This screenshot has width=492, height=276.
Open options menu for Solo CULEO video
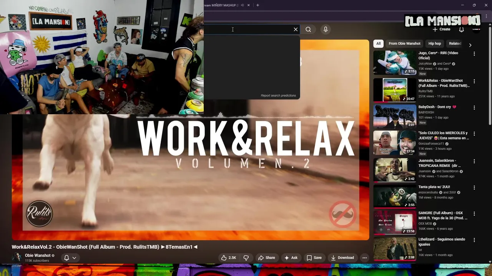click(x=474, y=134)
